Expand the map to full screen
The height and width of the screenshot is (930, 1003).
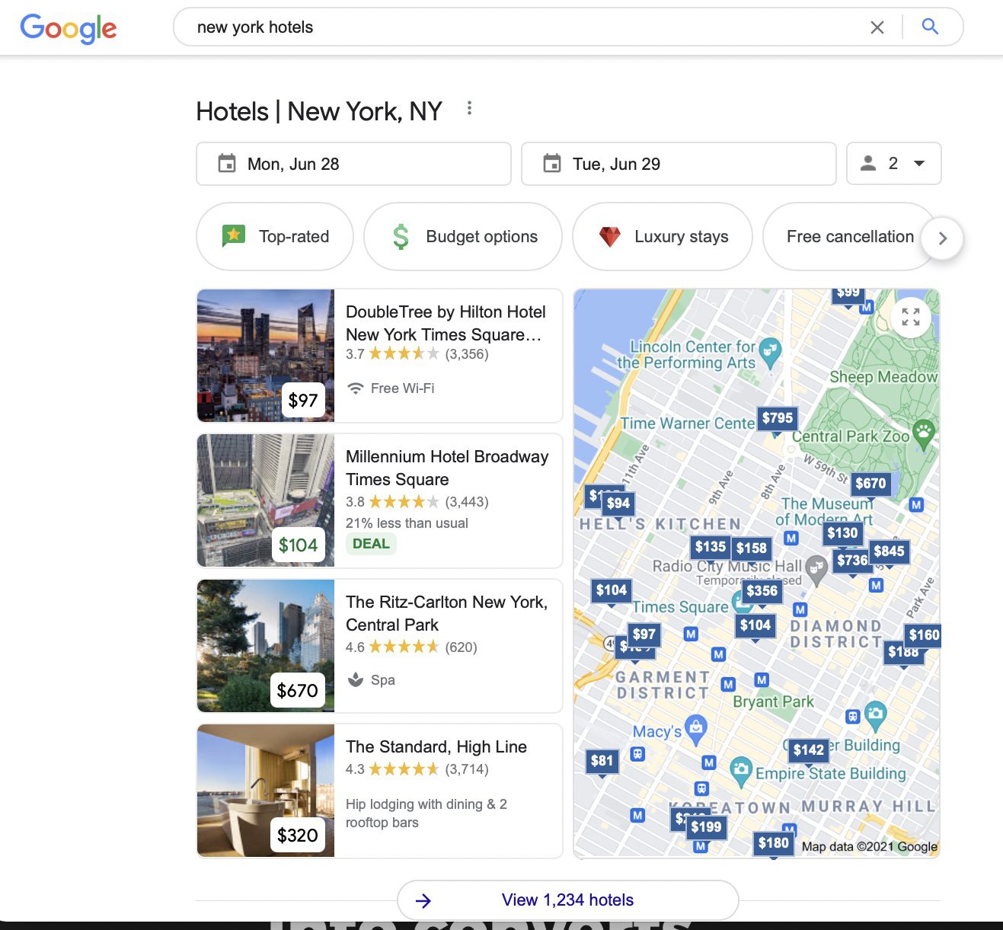click(911, 317)
